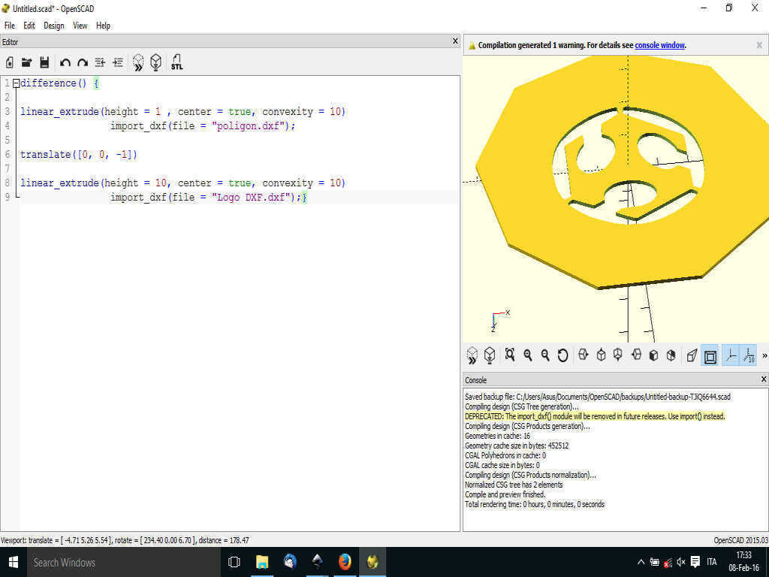Click 'Normalized CSG tree has 2 elements' line
769x577 pixels.
[514, 485]
